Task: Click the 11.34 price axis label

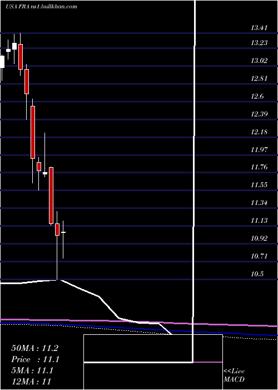Action: (x=259, y=203)
